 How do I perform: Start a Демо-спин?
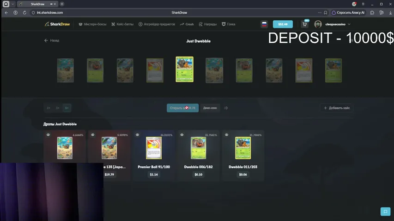pos(210,108)
